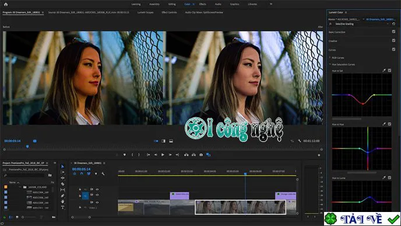Viewport: 401px width, 226px height.
Task: Reset the Lumetri effect
Action: point(393,24)
